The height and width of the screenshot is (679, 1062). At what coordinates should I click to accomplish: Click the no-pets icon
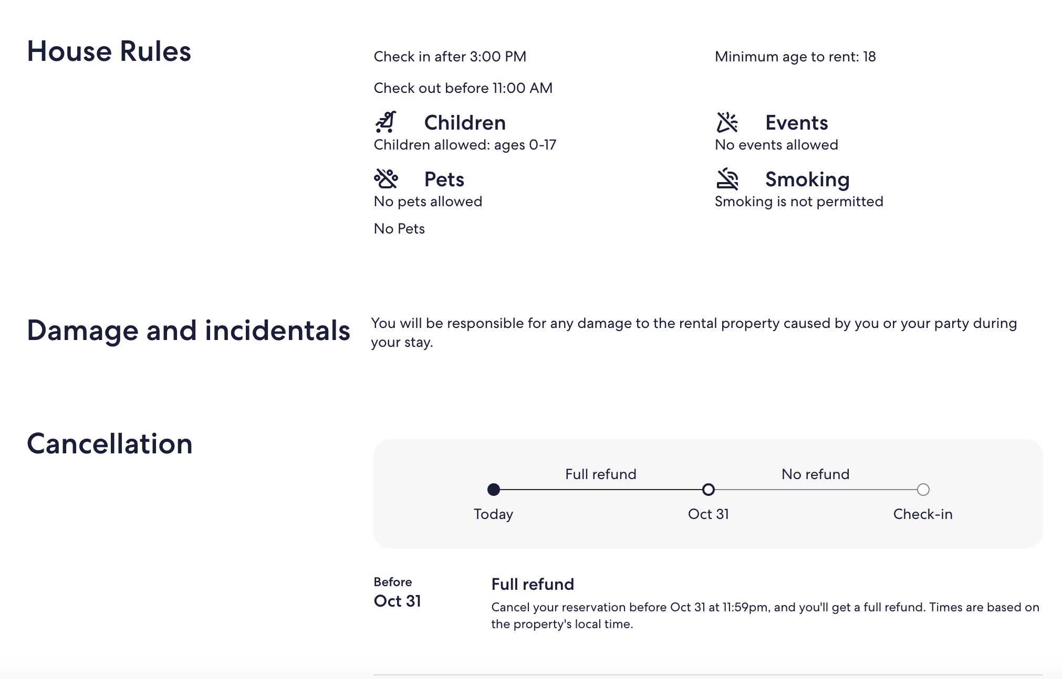(x=387, y=179)
